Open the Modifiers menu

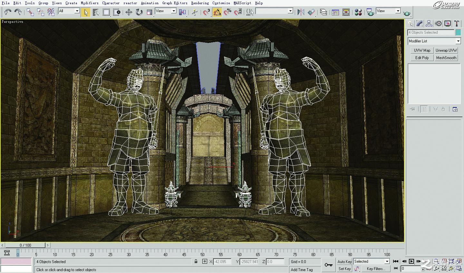click(x=90, y=3)
